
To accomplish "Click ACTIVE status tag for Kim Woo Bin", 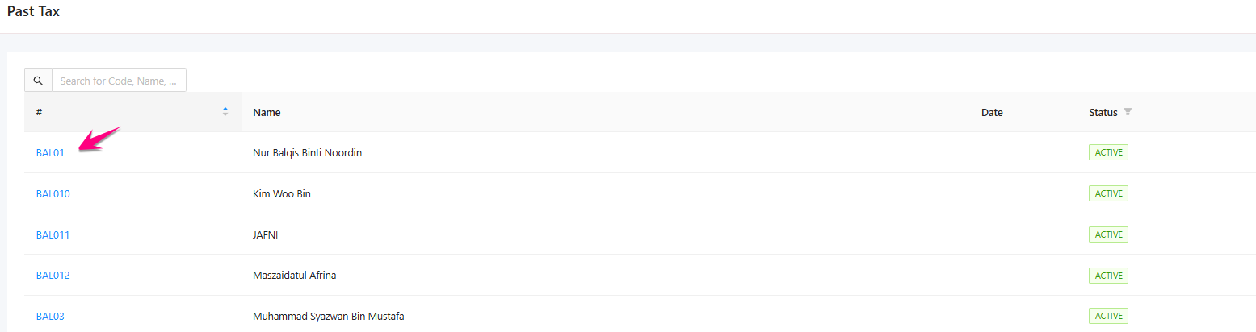I will point(1108,193).
